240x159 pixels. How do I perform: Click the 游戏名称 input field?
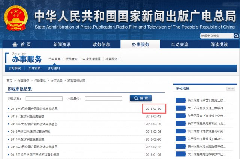[x=44, y=98]
